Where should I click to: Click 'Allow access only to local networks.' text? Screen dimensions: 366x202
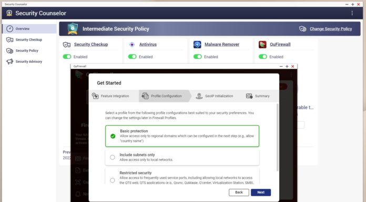tap(146, 160)
